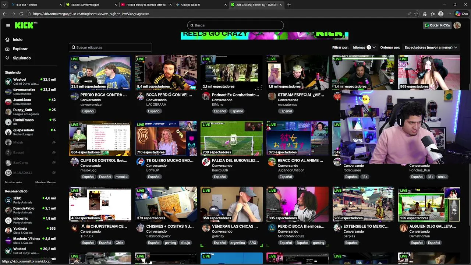Open BOCA PERDIÓ BOCA CONTRA stream thumbnail
The image size is (471, 265).
100,73
